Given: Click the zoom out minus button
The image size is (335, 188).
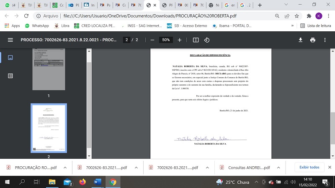Looking at the screenshot, I should pos(152,40).
